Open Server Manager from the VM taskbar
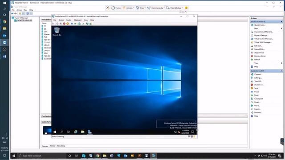The width and height of the screenshot is (285, 160). [x=90, y=132]
